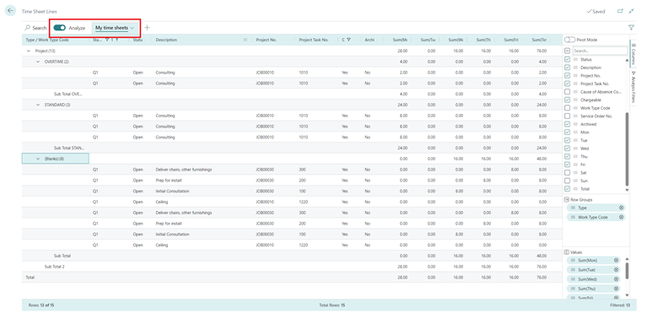The height and width of the screenshot is (319, 658).
Task: Toggle the Analyze mode switch
Action: [x=60, y=28]
